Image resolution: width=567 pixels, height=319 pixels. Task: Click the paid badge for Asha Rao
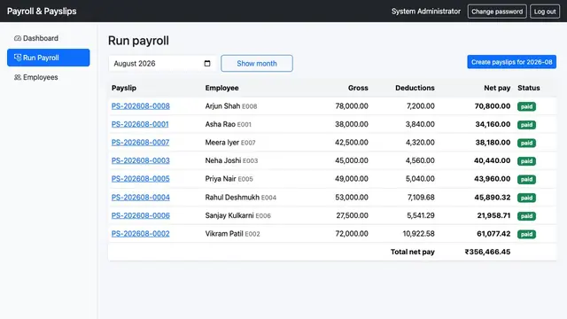click(x=526, y=124)
